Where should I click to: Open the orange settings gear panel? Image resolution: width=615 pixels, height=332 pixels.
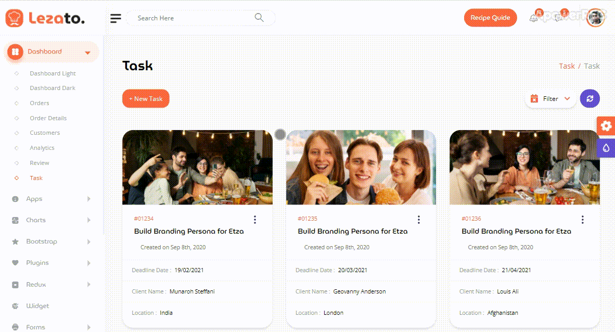606,126
